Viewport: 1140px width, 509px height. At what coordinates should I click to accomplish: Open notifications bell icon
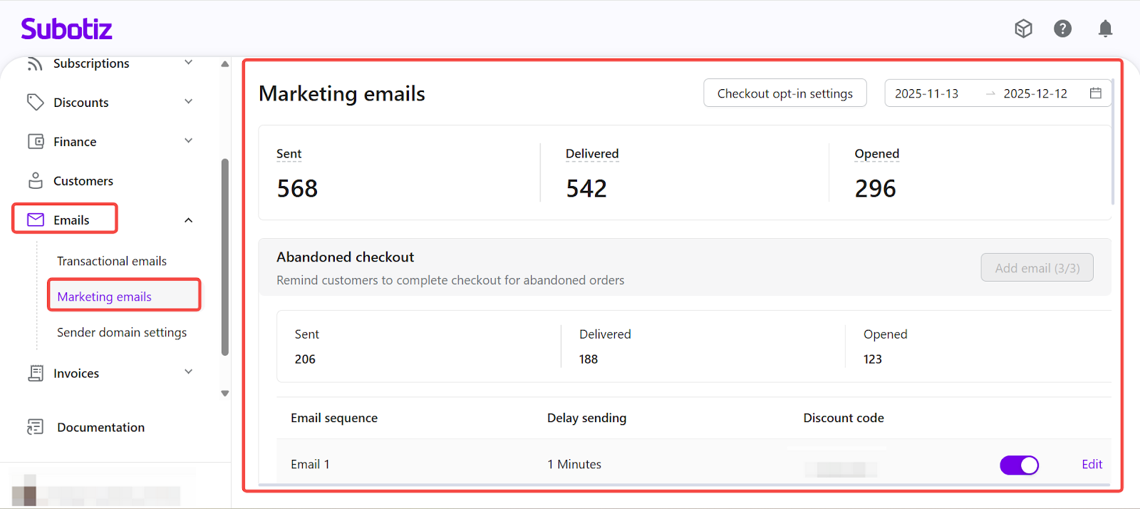coord(1104,29)
